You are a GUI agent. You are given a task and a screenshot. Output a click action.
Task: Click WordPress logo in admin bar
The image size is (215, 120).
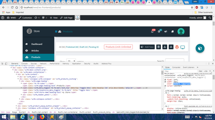point(3,18)
